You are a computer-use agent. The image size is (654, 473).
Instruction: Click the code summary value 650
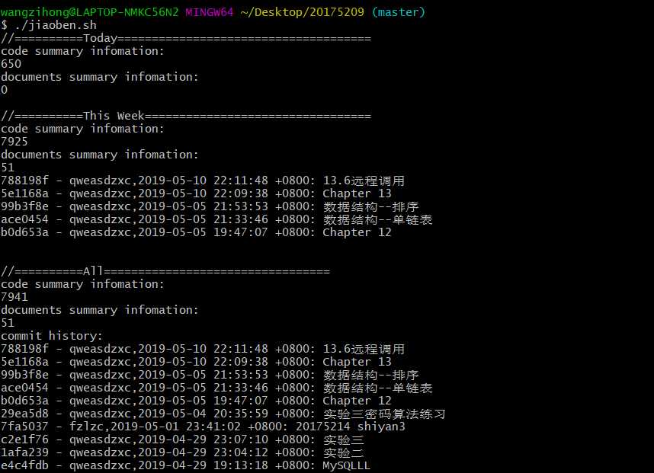tap(11, 64)
